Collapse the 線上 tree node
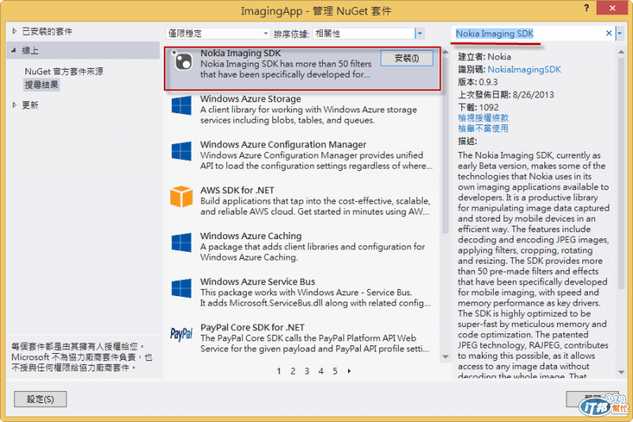Screen dimensions: 633x422 tap(13, 51)
